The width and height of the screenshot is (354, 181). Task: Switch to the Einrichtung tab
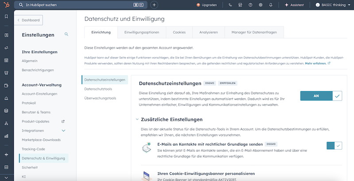point(101,32)
